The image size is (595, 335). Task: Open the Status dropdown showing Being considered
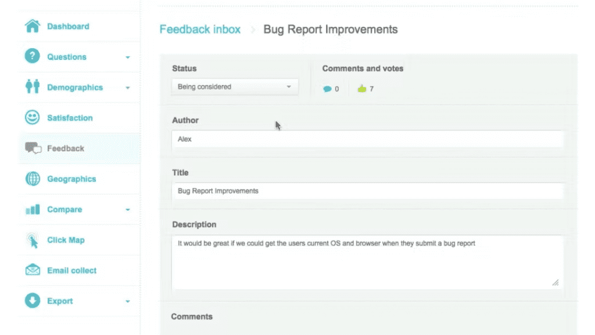(x=235, y=87)
